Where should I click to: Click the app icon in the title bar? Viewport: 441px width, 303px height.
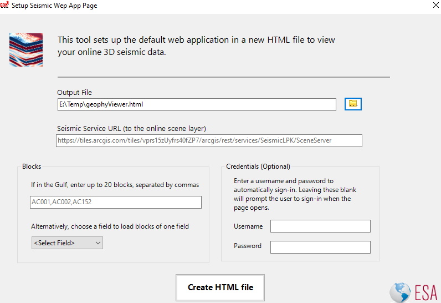pyautogui.click(x=6, y=6)
